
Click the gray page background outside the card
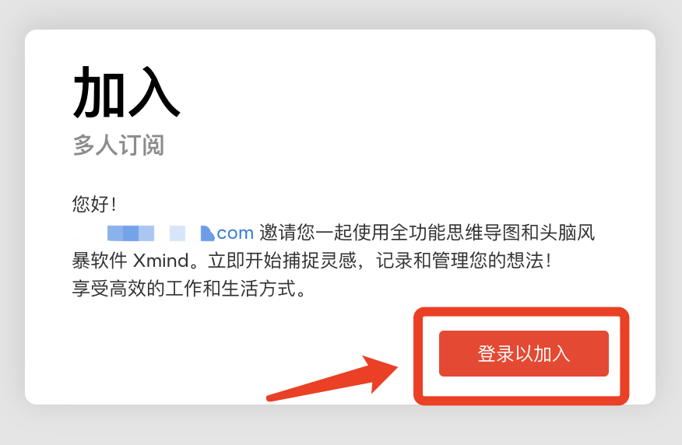coord(341,426)
